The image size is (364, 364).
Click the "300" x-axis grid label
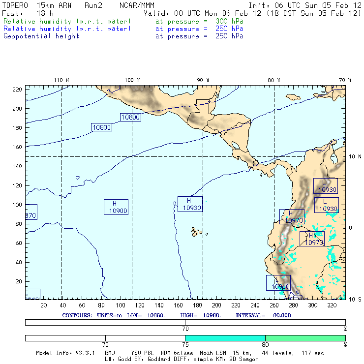tap(312, 305)
